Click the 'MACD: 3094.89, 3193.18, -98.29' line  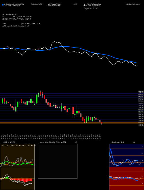pos(17,19)
